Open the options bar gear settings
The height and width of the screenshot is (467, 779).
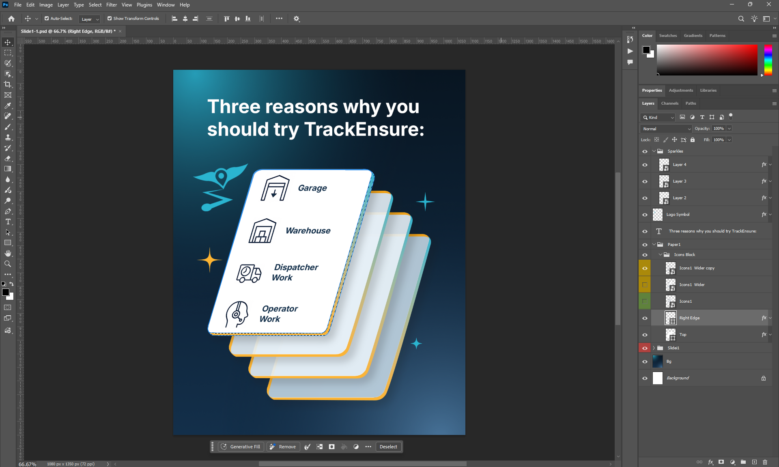click(297, 19)
